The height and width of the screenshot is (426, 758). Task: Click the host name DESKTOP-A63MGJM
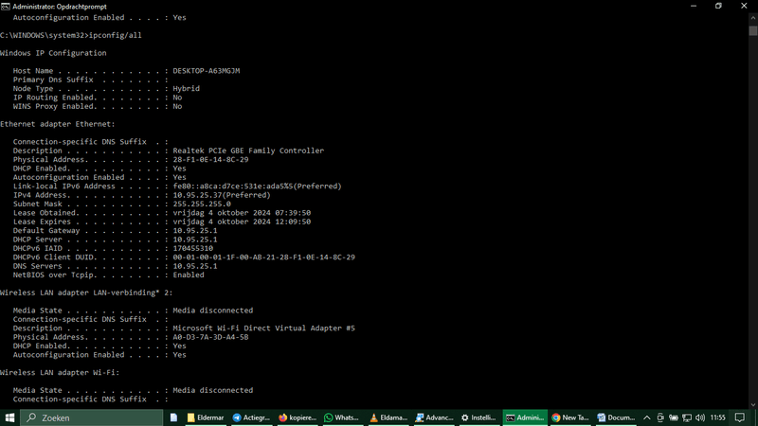207,70
